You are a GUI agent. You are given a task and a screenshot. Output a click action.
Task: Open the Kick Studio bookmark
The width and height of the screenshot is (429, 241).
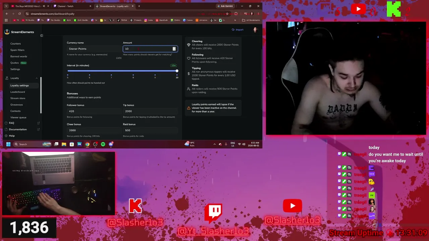(x=81, y=20)
